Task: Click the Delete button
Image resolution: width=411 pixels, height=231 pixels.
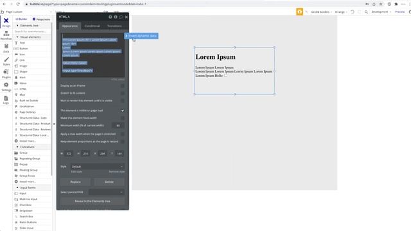Action: (109, 182)
